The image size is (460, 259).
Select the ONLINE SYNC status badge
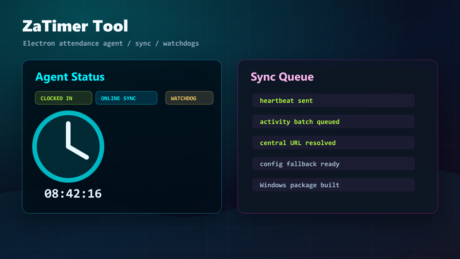[x=127, y=98]
